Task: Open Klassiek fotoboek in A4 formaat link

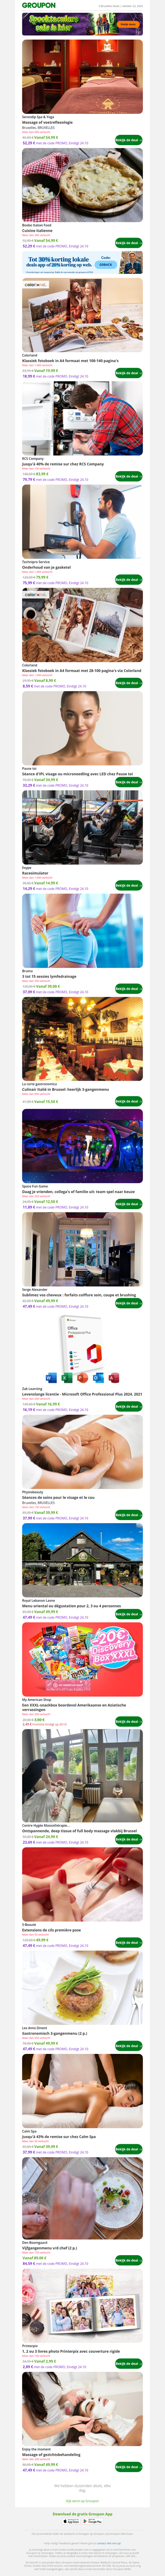Action: [70, 360]
